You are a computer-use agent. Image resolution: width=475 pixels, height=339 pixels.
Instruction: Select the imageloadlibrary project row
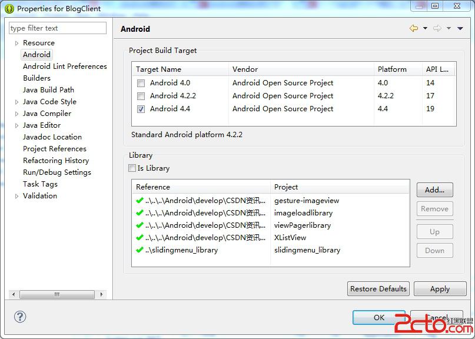[303, 213]
